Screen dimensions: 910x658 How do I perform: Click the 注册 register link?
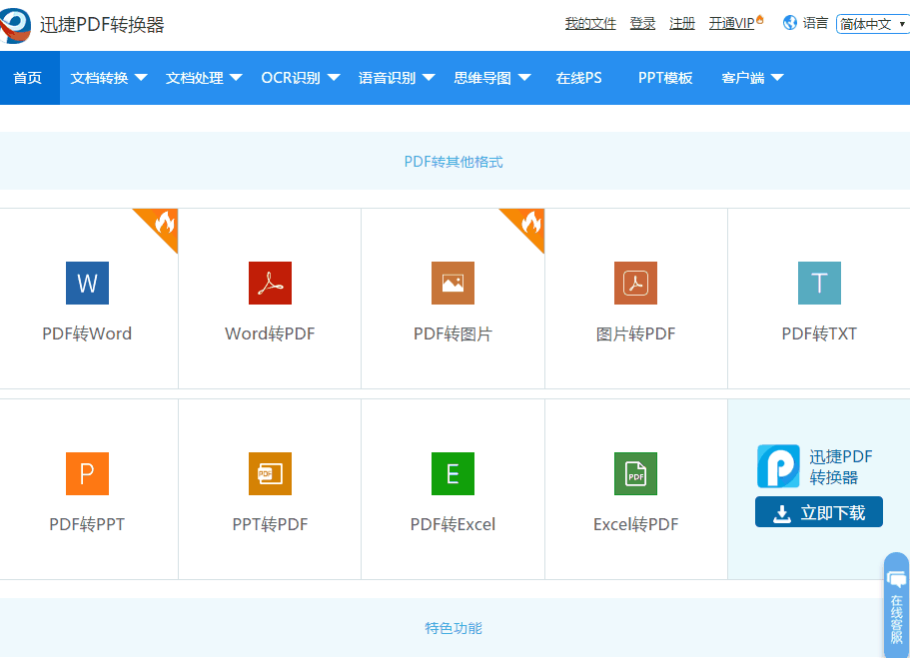pos(682,23)
